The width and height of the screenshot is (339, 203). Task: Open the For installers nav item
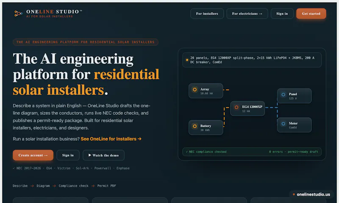(x=207, y=14)
